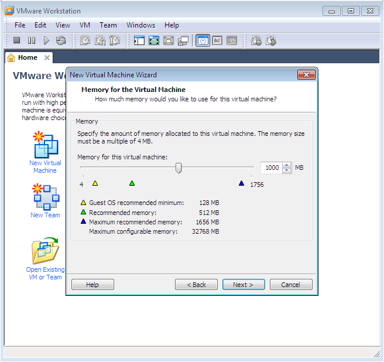Click the Home tab house icon
This screenshot has width=384, height=362.
pos(11,57)
